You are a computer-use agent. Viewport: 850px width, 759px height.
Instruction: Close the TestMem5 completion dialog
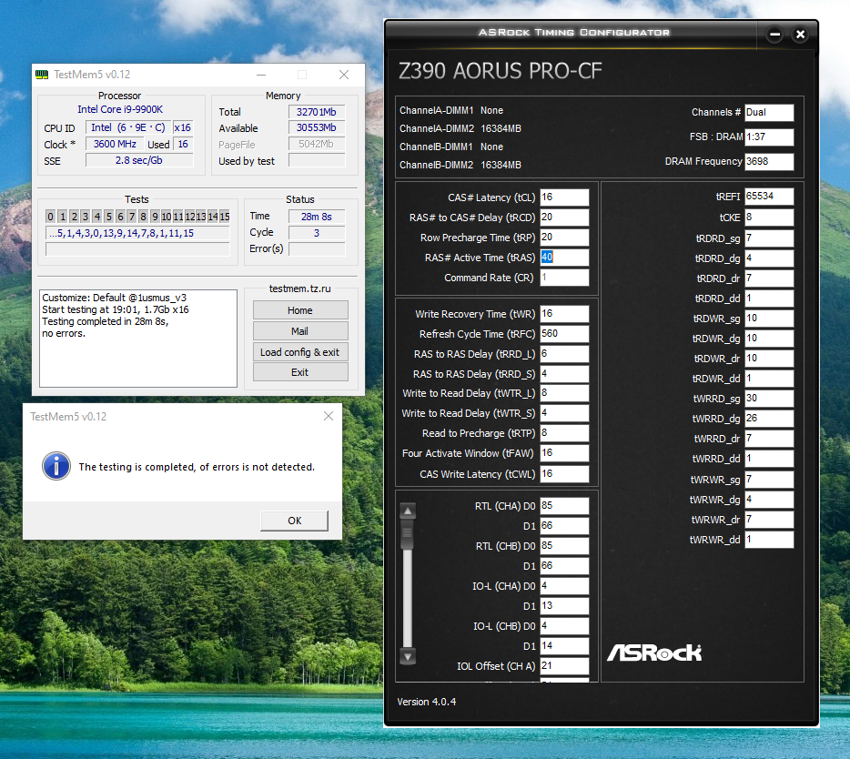coord(329,416)
